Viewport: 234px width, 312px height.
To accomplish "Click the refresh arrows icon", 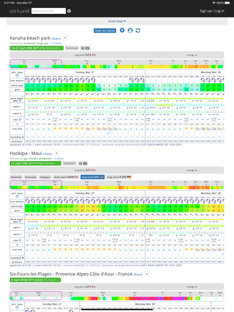I will tap(138, 30).
